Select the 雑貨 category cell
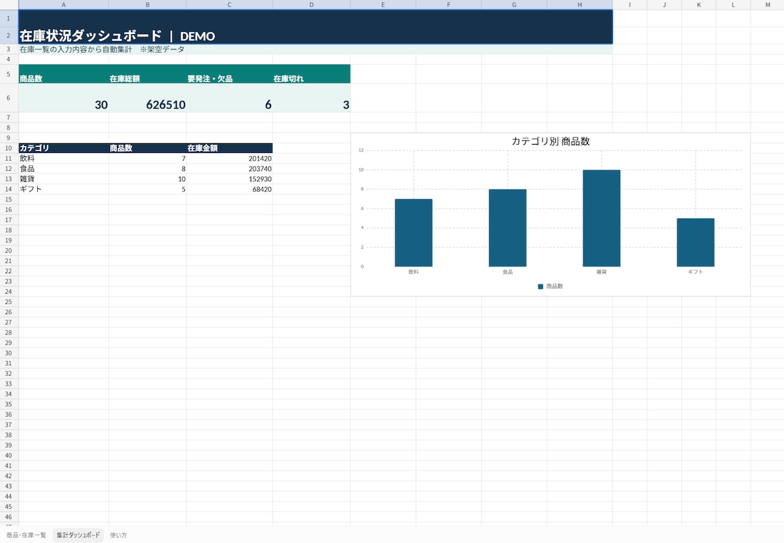 pos(64,179)
